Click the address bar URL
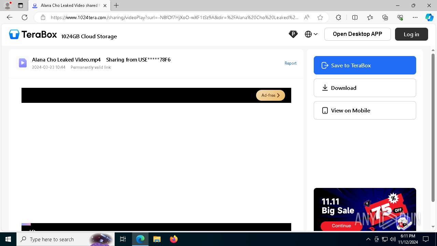437x246 pixels. tap(174, 17)
